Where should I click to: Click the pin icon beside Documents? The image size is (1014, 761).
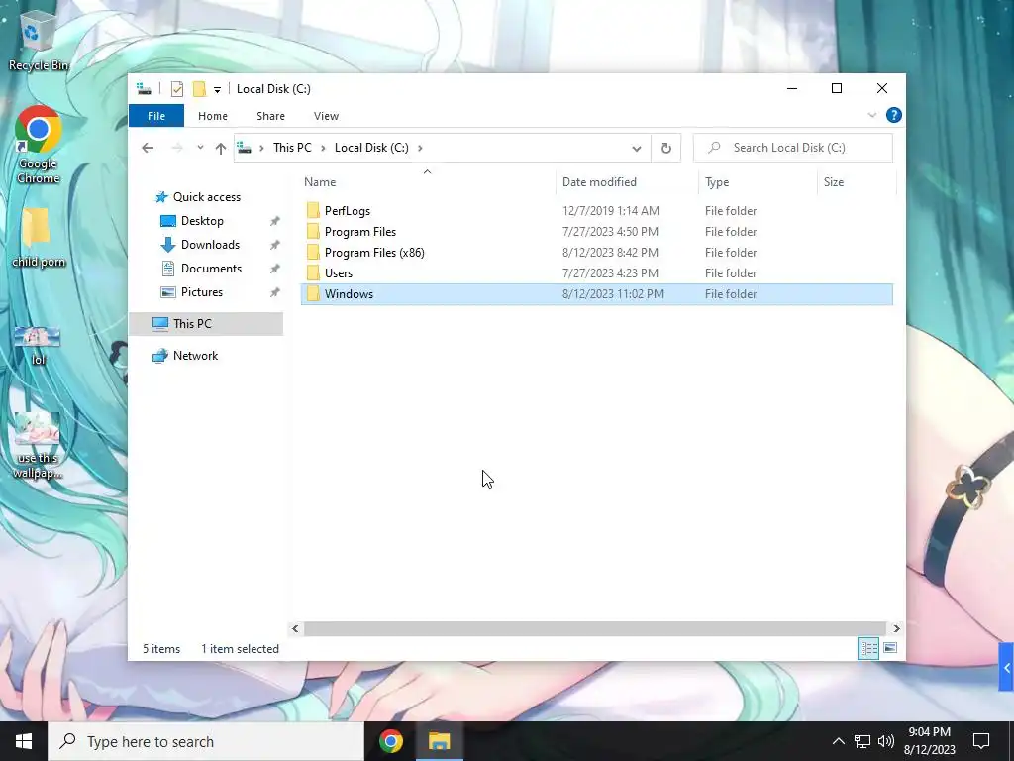tap(275, 269)
